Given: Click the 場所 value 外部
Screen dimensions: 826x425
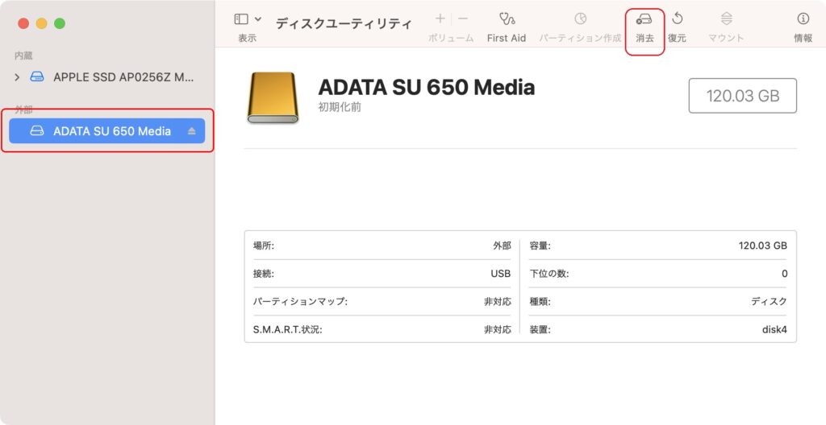Looking at the screenshot, I should (502, 246).
